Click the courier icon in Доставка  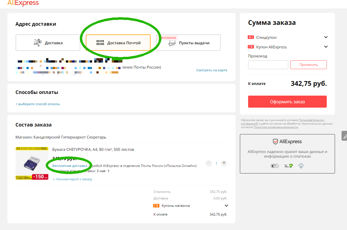click(x=38, y=43)
